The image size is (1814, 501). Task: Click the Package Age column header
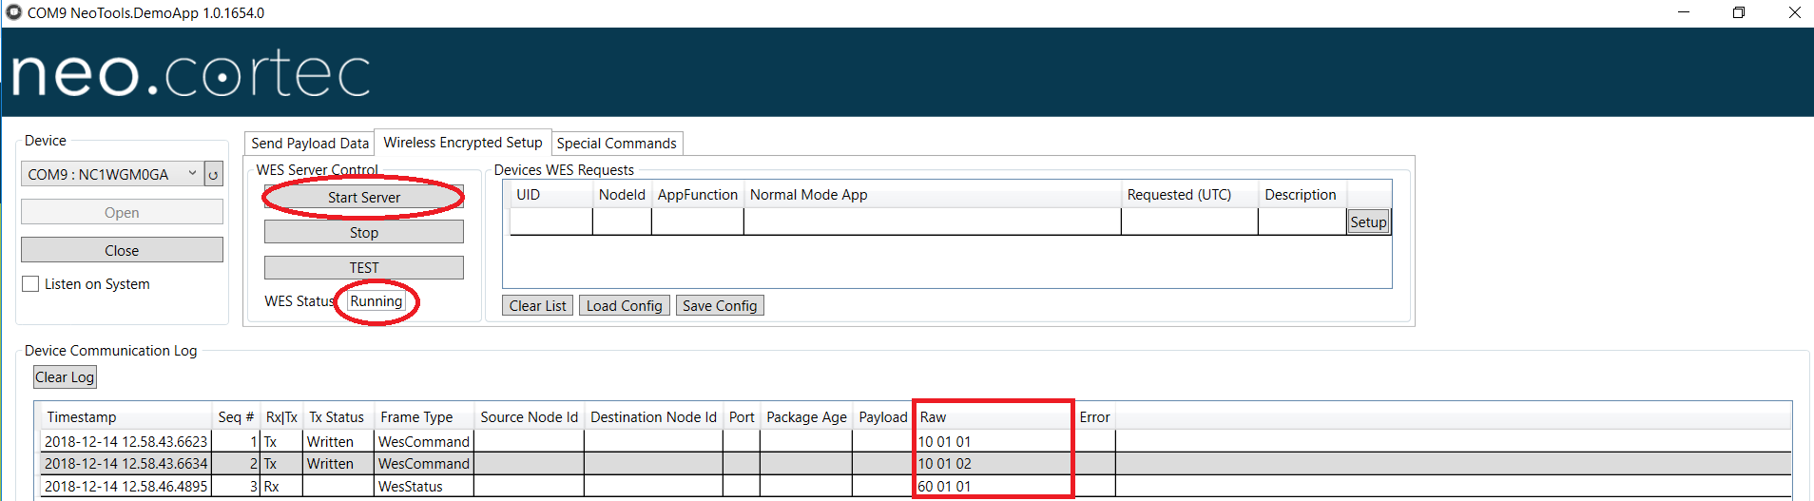point(806,416)
